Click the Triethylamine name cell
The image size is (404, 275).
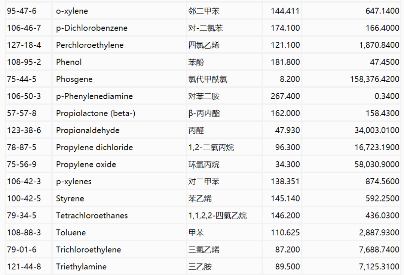tap(81, 267)
